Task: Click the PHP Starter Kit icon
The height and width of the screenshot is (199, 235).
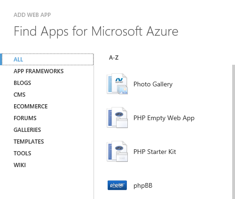Action: 117,152
